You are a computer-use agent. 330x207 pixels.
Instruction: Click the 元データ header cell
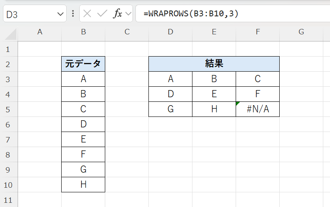tap(83, 64)
